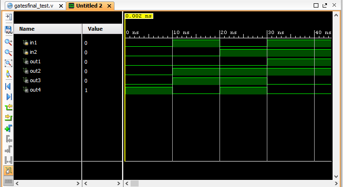The image size is (343, 187).
Task: Click the Save Waveform Configuration floppy icon
Action: 9,29
